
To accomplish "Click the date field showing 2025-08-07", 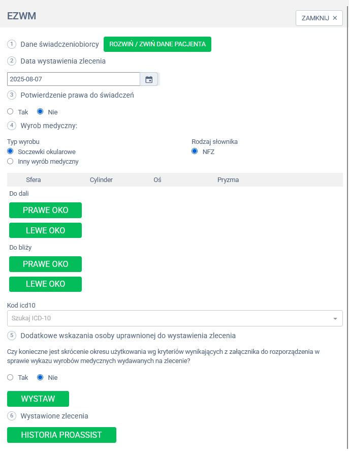I will pyautogui.click(x=74, y=79).
